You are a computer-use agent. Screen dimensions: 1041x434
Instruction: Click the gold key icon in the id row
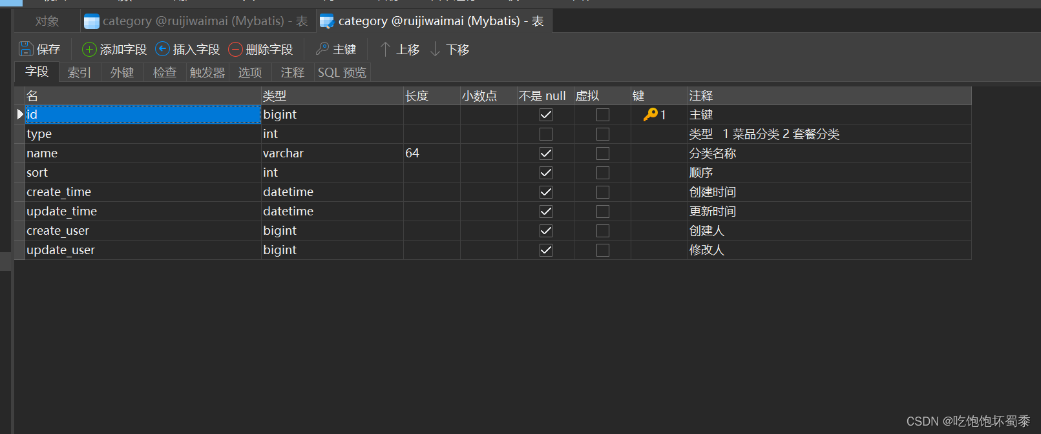[650, 114]
